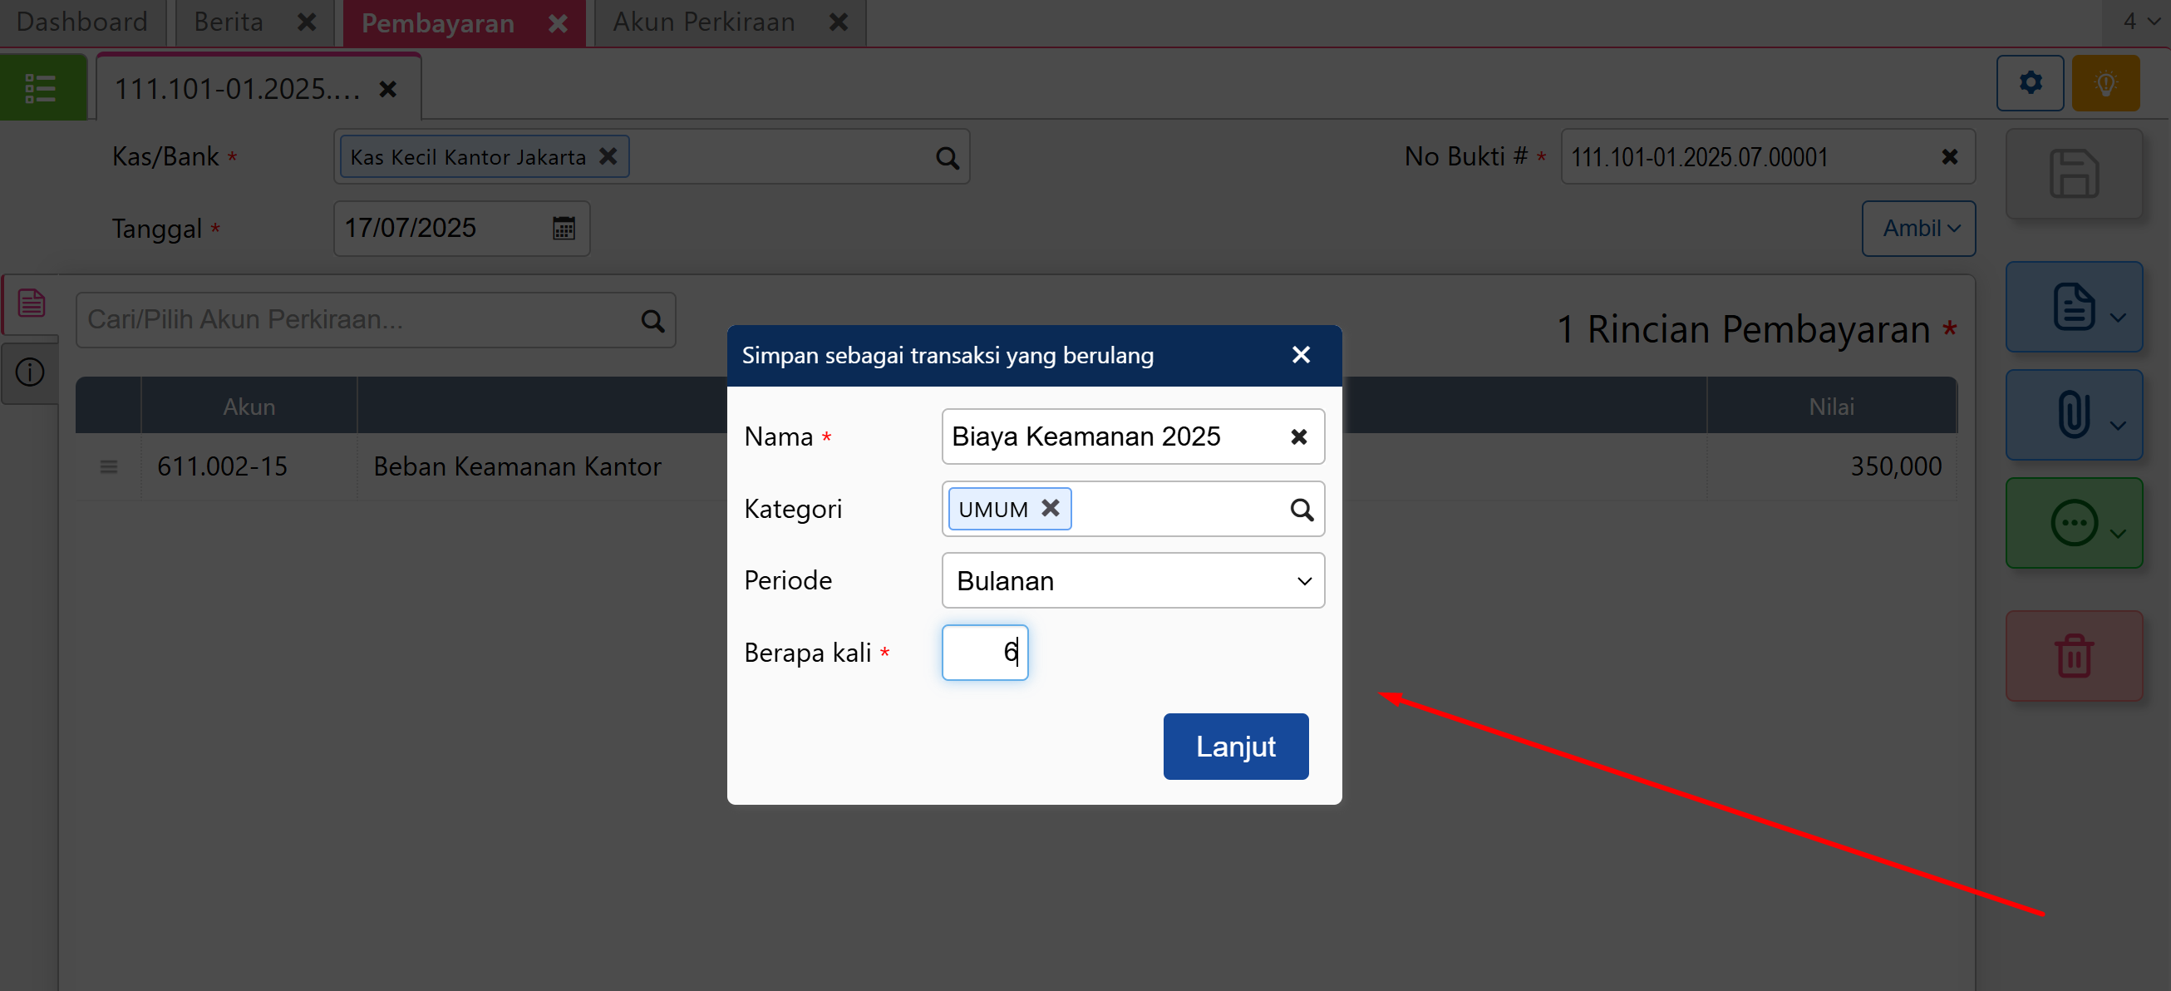Click the Berapa kali number field

(984, 653)
